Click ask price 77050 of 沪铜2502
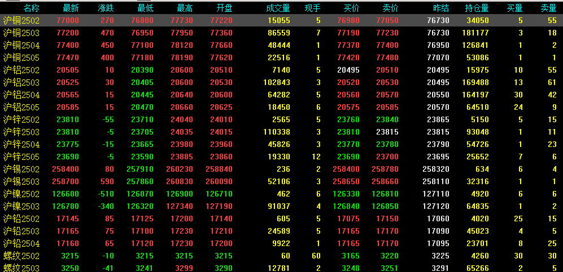 (x=387, y=21)
